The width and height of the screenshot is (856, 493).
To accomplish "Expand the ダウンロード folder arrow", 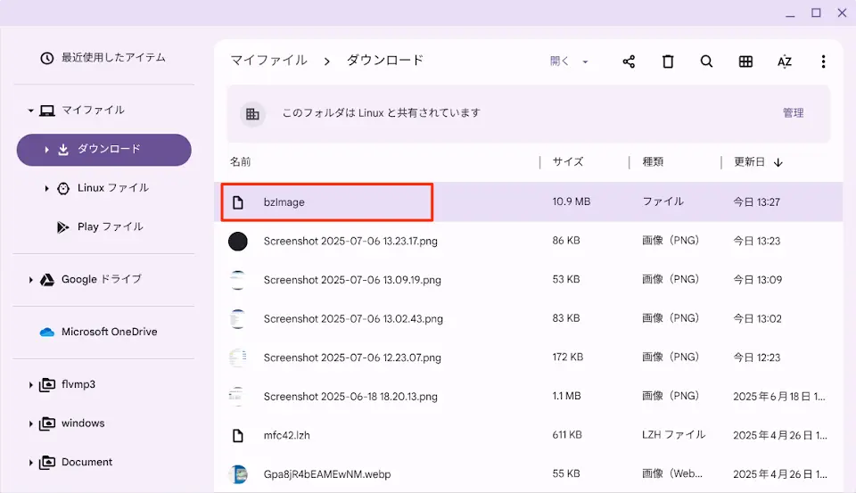I will [x=46, y=150].
